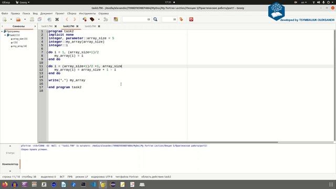This screenshot has width=336, height=189.
Task: Click the message tabs up arrow
Action: 10,146
